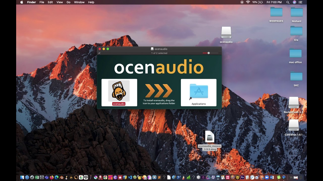Launch Keynote from the Dock
Image resolution: width=323 pixels, height=181 pixels.
(x=218, y=177)
